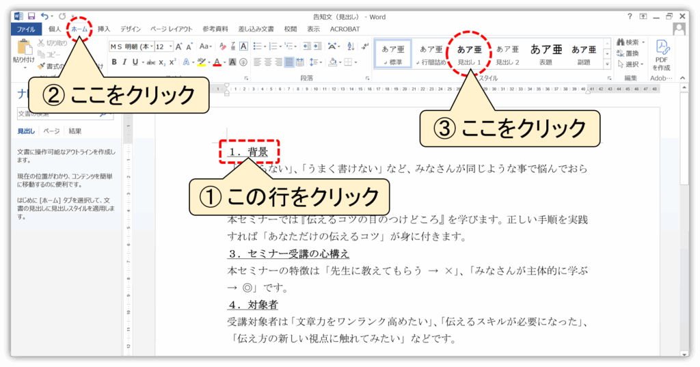Expand the Multilevel List dropdown

coord(296,46)
